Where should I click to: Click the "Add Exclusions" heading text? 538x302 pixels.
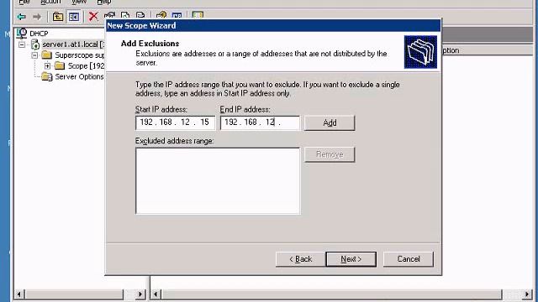point(150,44)
